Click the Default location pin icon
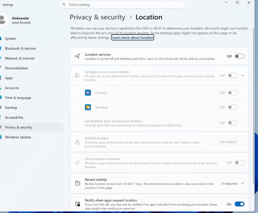Image resolution: width=258 pixels, height=213 pixels. click(x=77, y=142)
